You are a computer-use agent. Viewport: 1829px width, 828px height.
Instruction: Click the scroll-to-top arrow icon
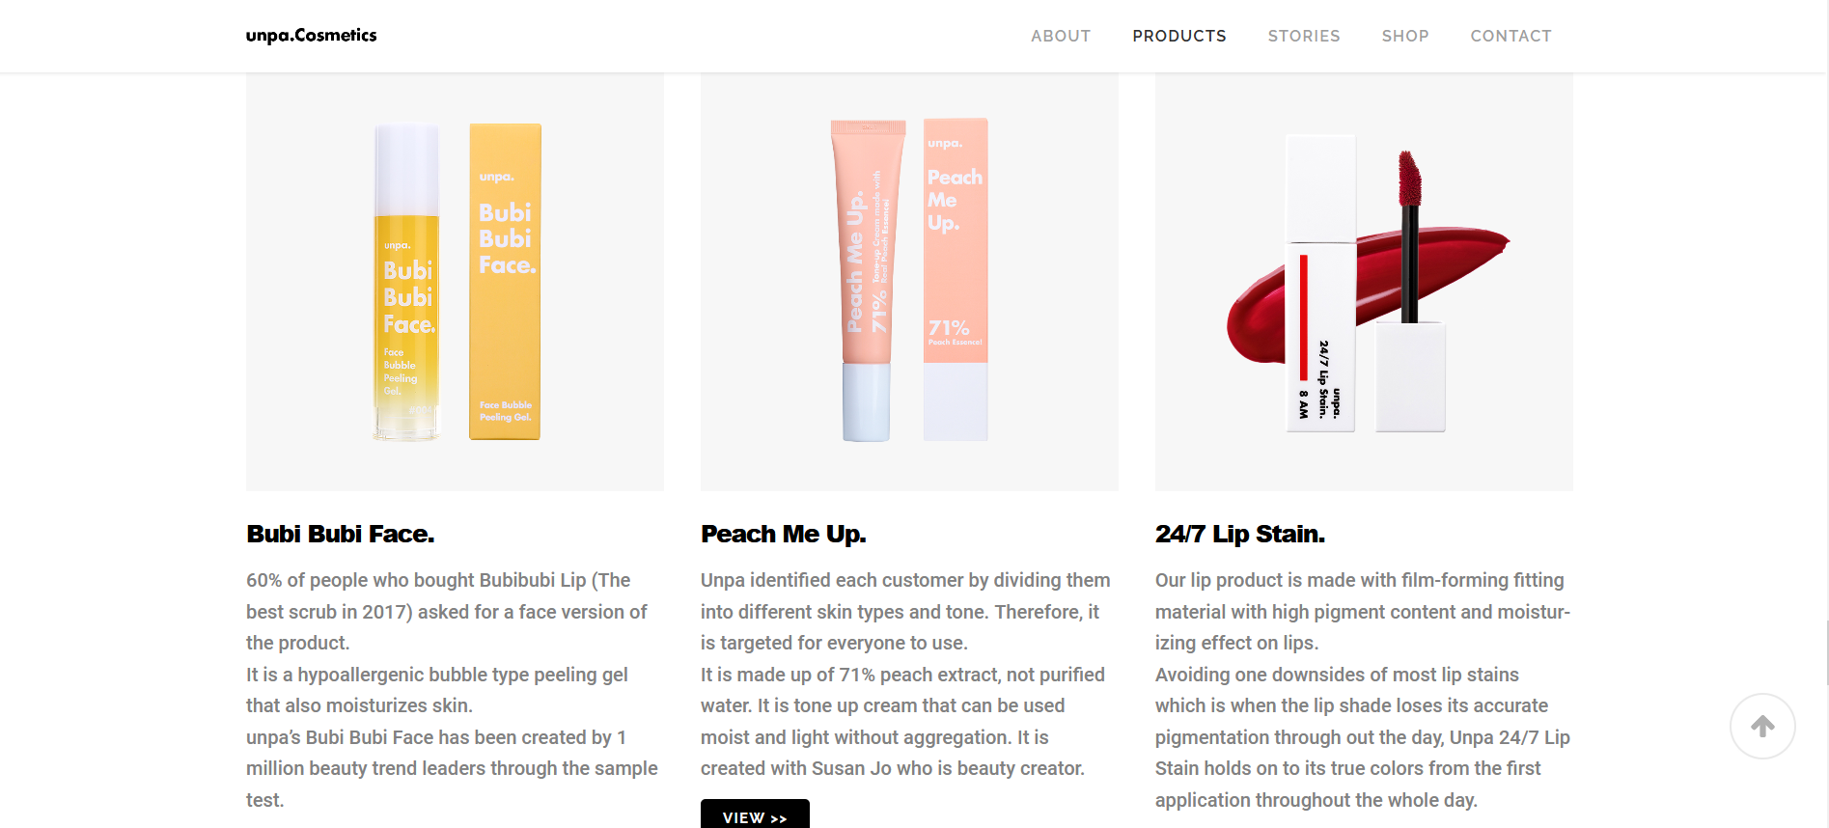click(x=1762, y=726)
